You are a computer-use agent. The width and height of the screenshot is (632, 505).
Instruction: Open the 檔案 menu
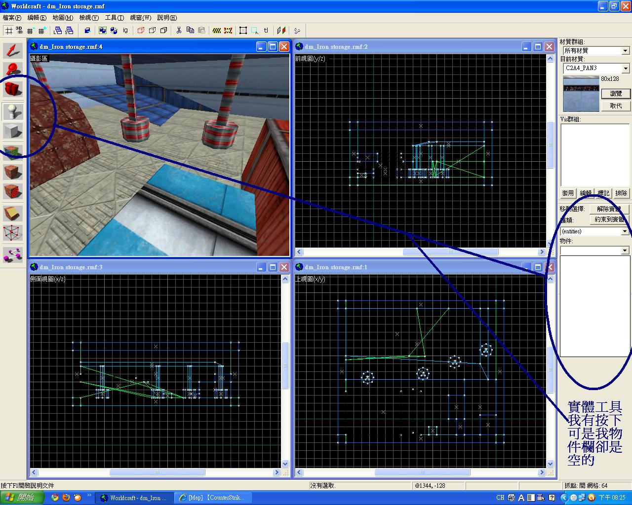[x=12, y=18]
